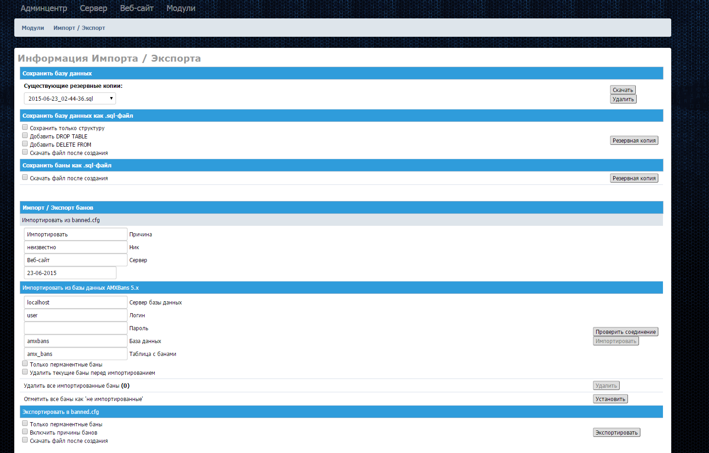Open the Веб-сайт menu

coord(137,8)
